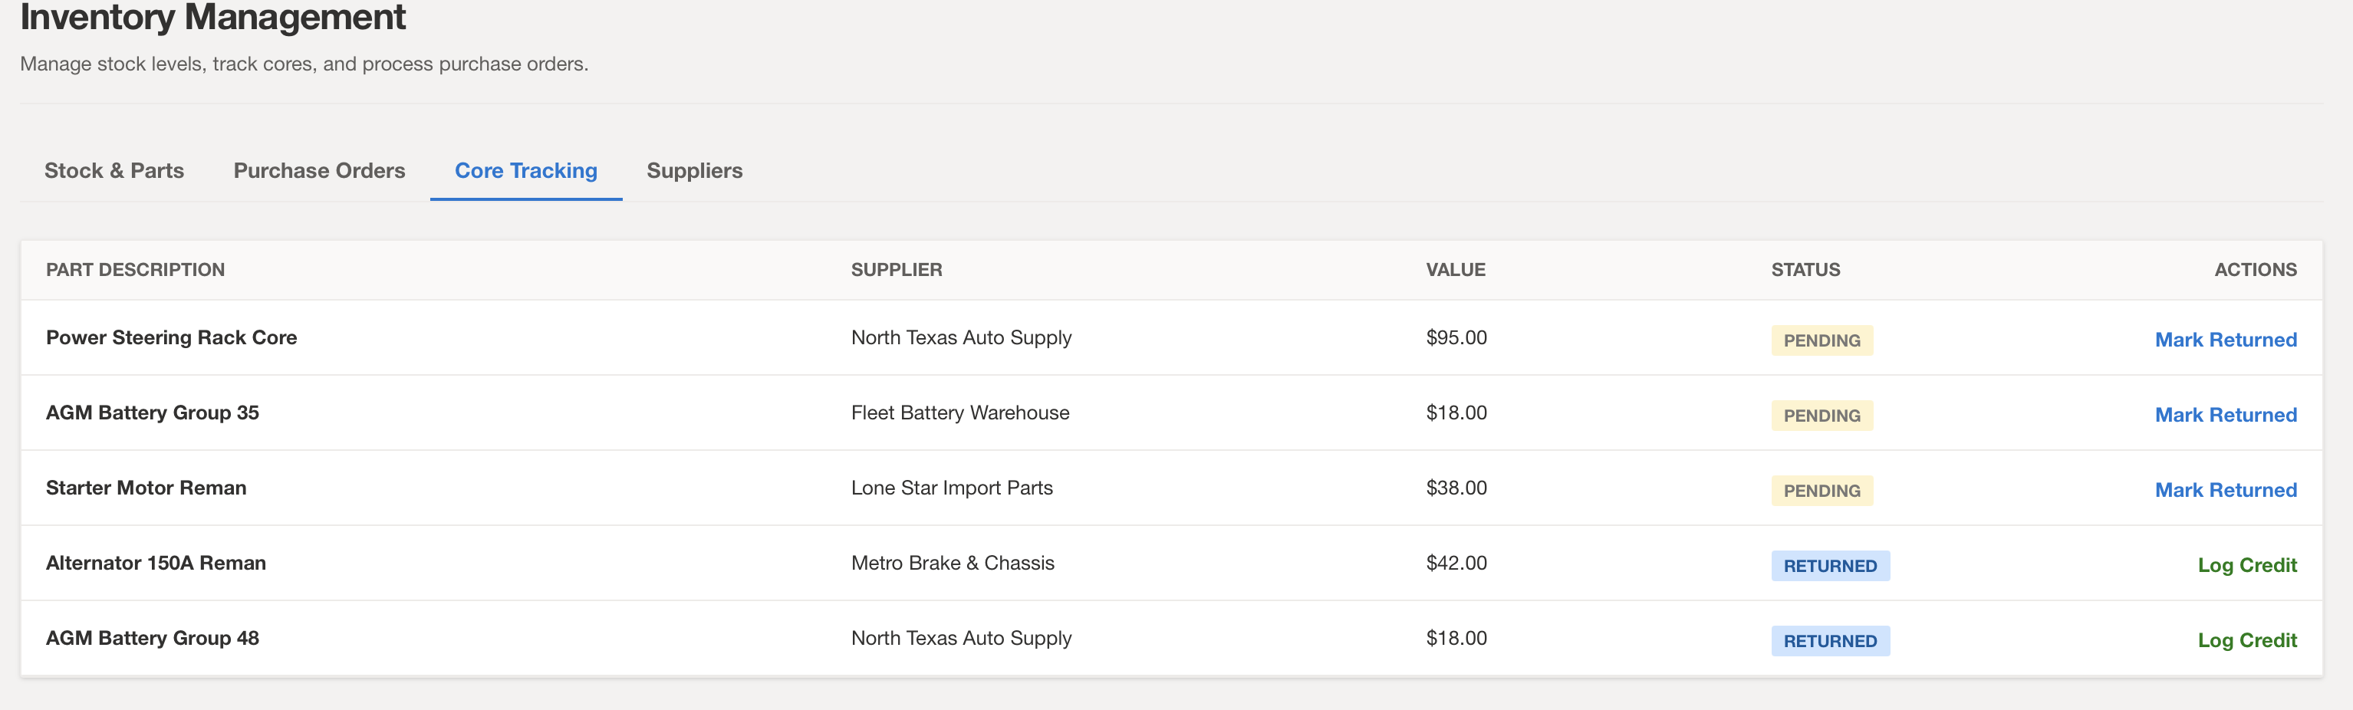
Task: Click the Returned badge for Alternator 150A Reman
Action: pos(1831,566)
